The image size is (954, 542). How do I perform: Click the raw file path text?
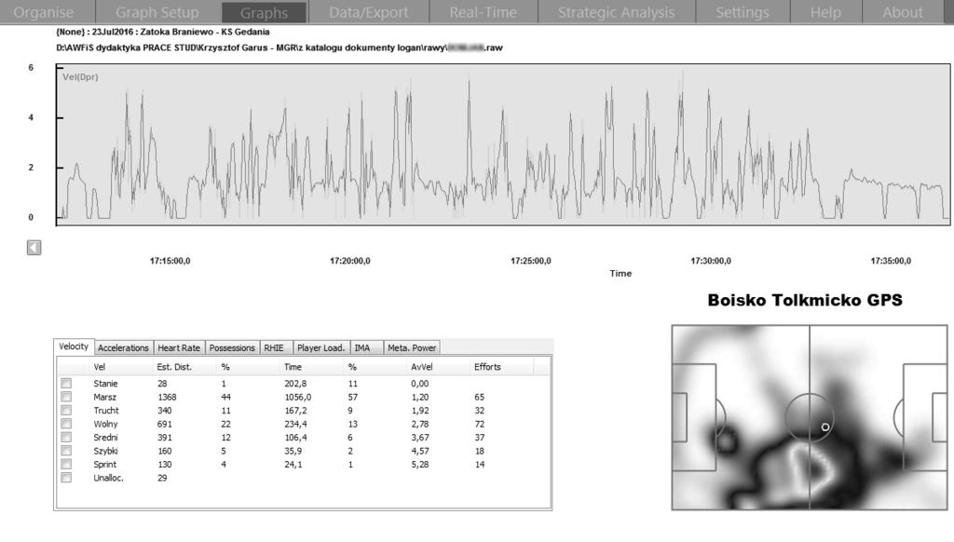tap(279, 47)
